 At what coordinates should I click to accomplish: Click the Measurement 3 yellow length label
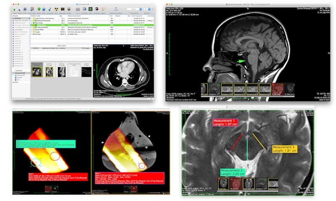[285, 149]
